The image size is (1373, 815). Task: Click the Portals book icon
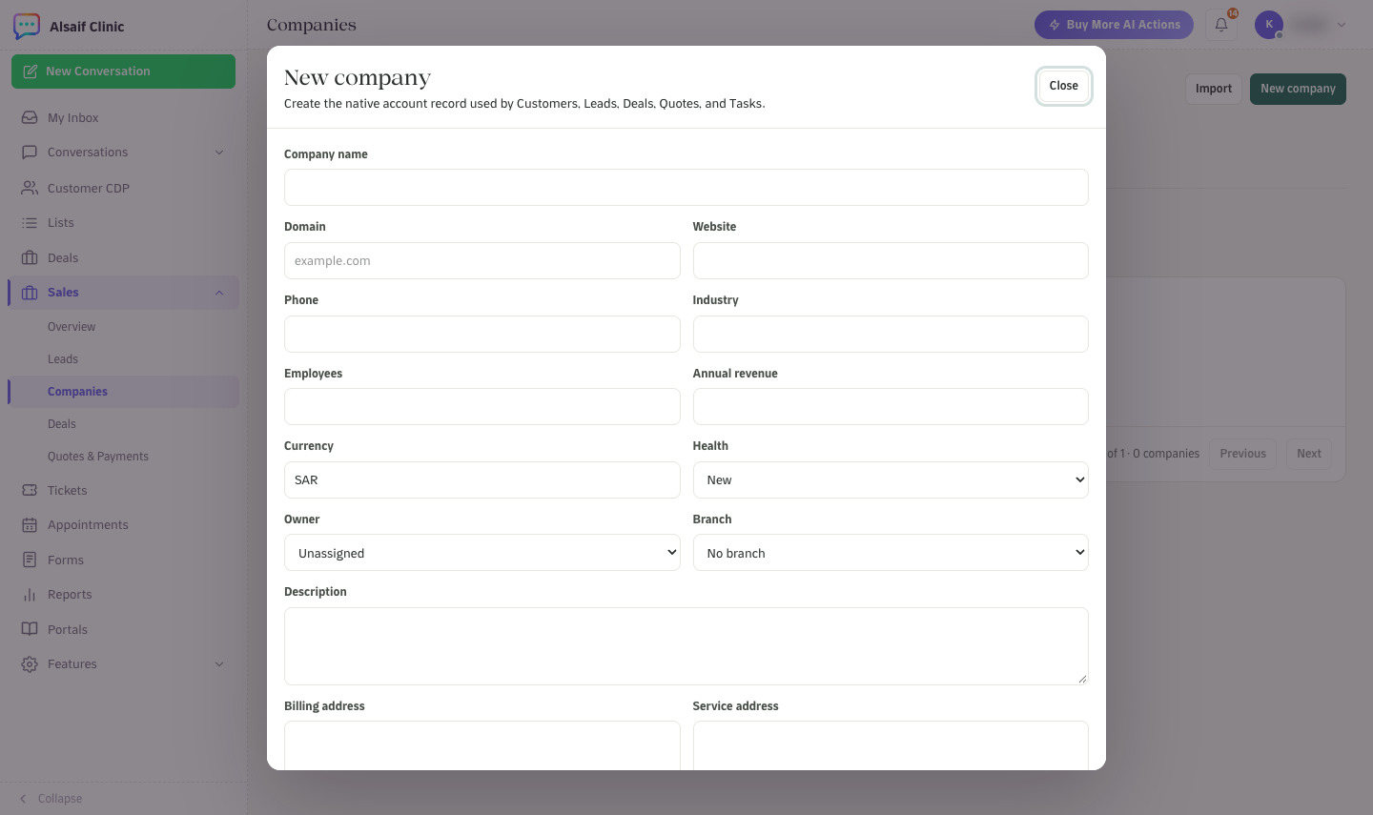pyautogui.click(x=30, y=629)
